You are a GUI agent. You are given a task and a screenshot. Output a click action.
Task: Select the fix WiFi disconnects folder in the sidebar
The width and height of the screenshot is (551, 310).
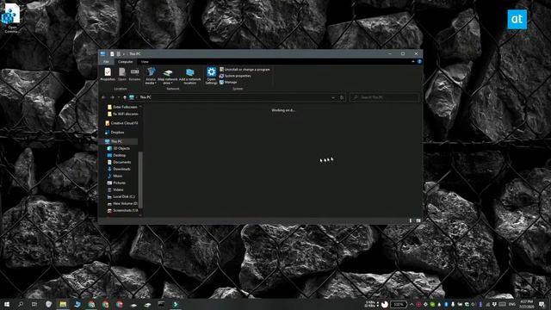tap(122, 114)
